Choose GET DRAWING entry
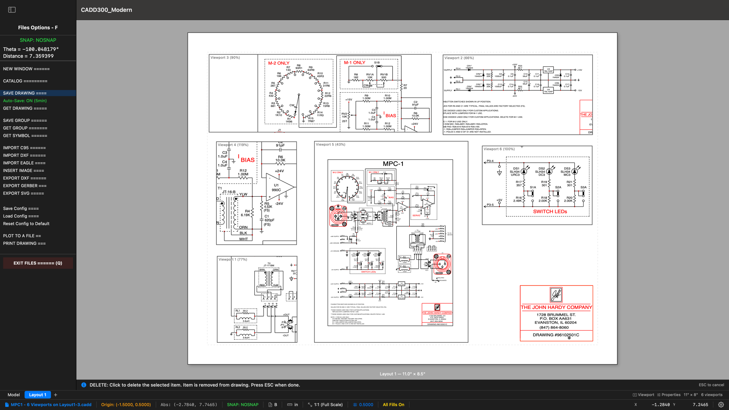The width and height of the screenshot is (729, 410). point(38,108)
